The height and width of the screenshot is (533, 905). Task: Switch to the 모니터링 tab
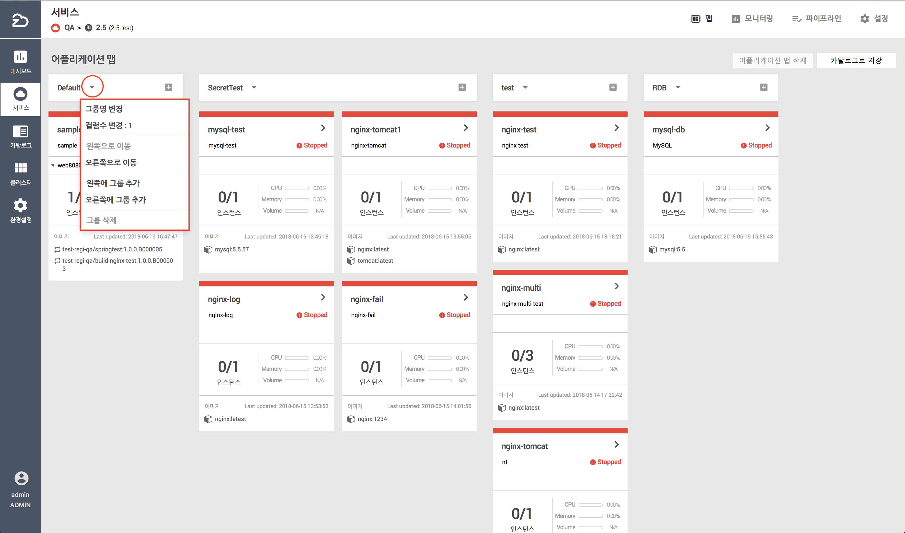point(752,19)
